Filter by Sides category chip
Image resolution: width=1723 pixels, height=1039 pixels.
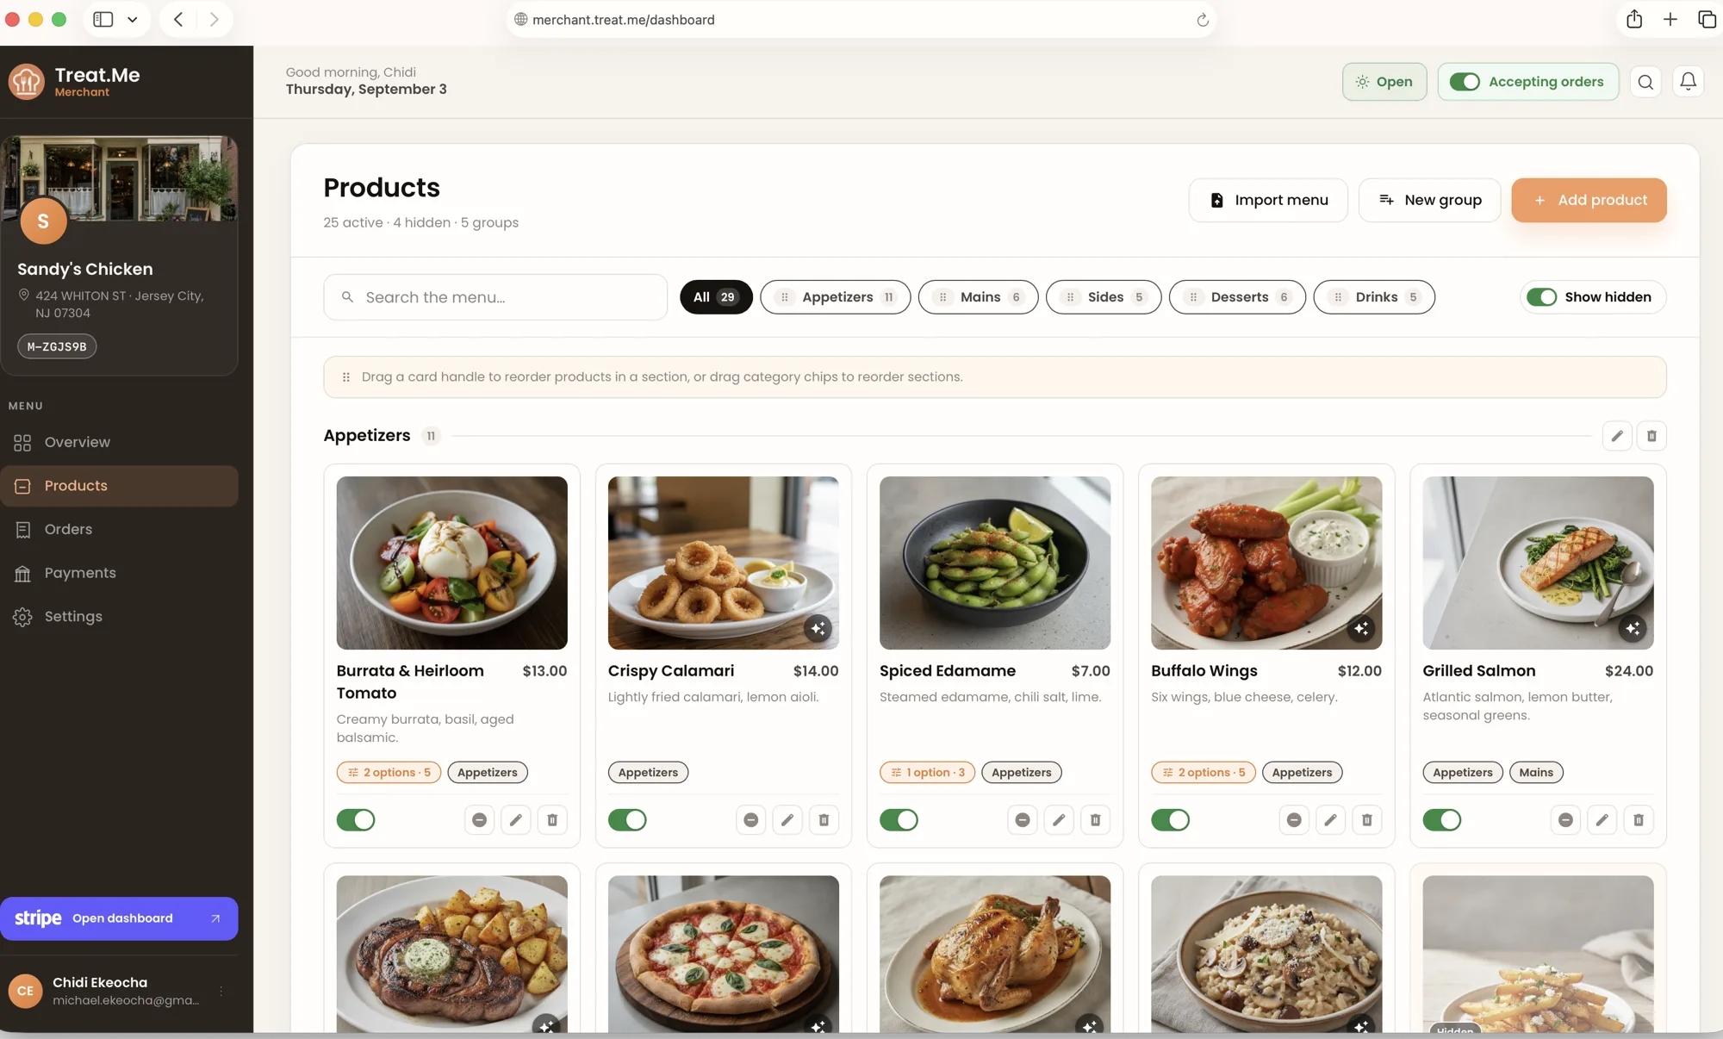[1104, 297]
